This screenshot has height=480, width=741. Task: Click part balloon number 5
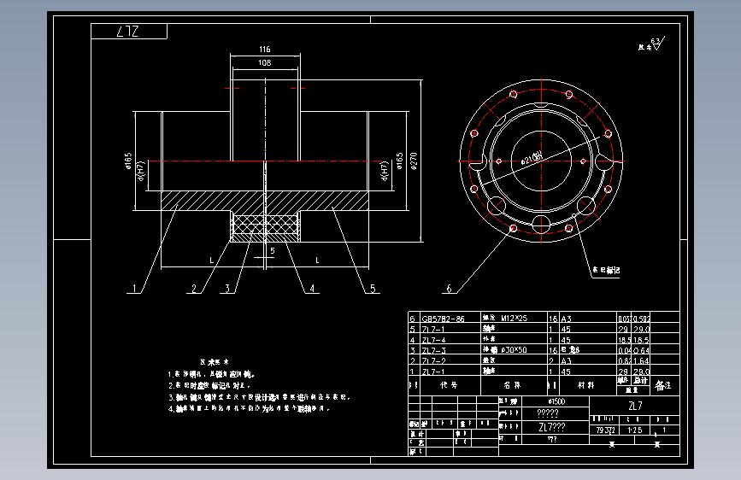pyautogui.click(x=373, y=288)
